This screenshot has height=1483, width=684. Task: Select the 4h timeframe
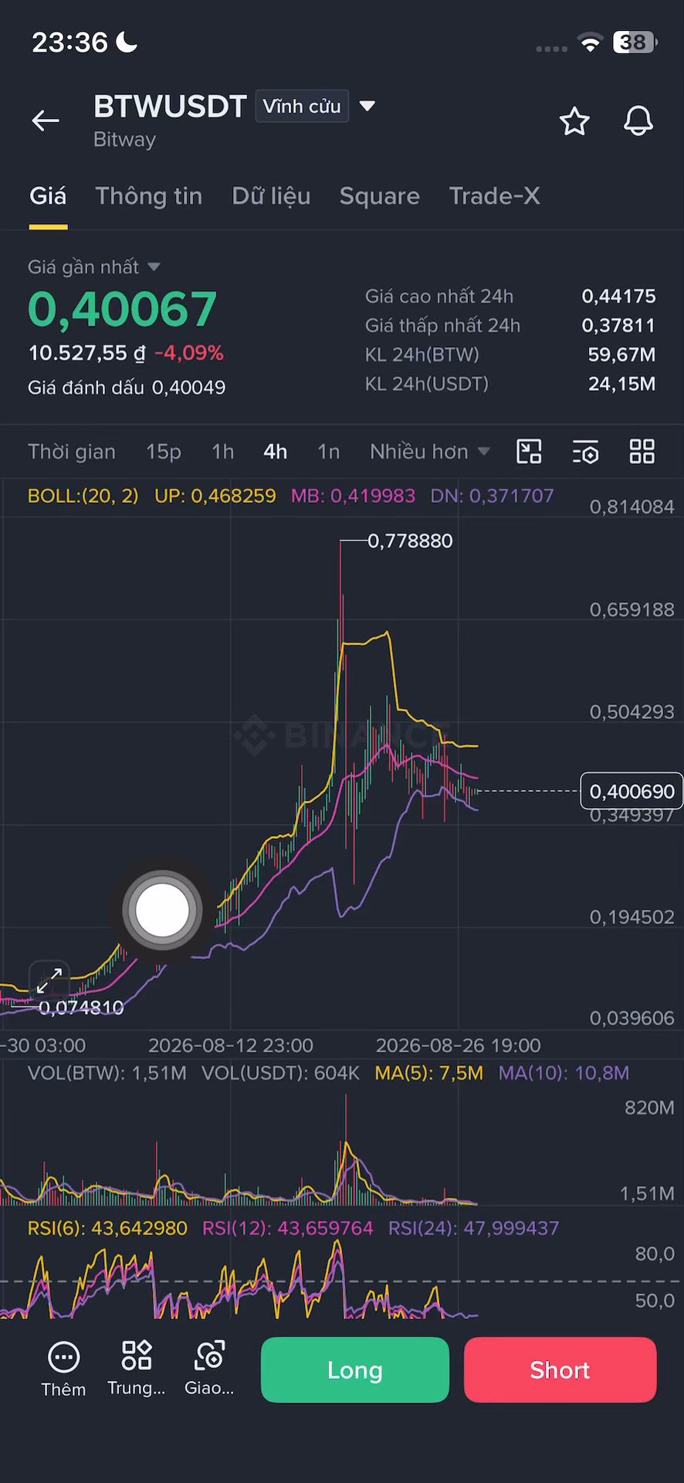click(x=276, y=452)
